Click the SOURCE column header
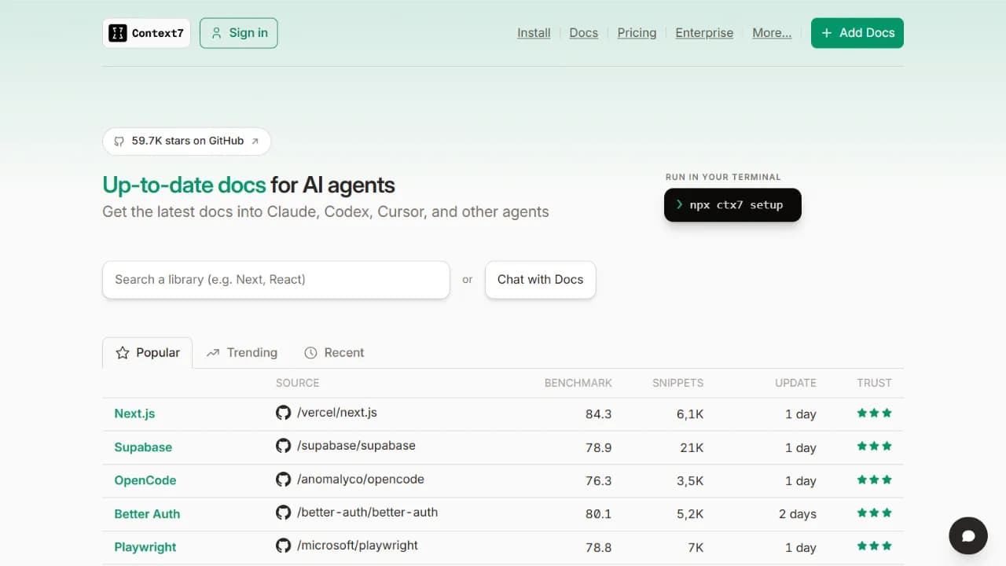1006x566 pixels. pos(297,383)
